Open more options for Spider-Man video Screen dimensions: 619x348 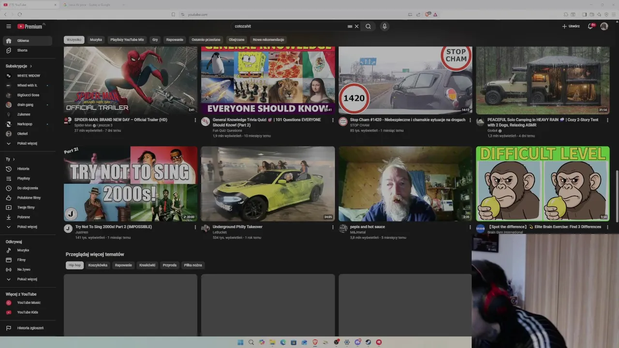[195, 120]
